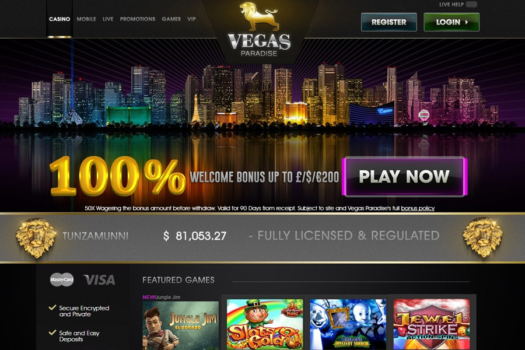This screenshot has height=350, width=525.
Task: Visit the VIP menu item
Action: [x=191, y=19]
